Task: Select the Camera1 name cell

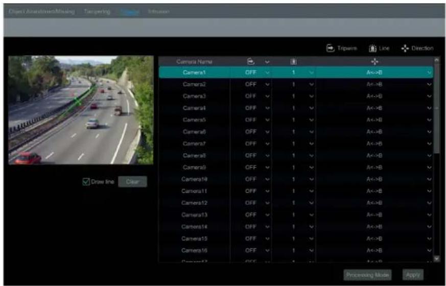Action: pos(194,73)
